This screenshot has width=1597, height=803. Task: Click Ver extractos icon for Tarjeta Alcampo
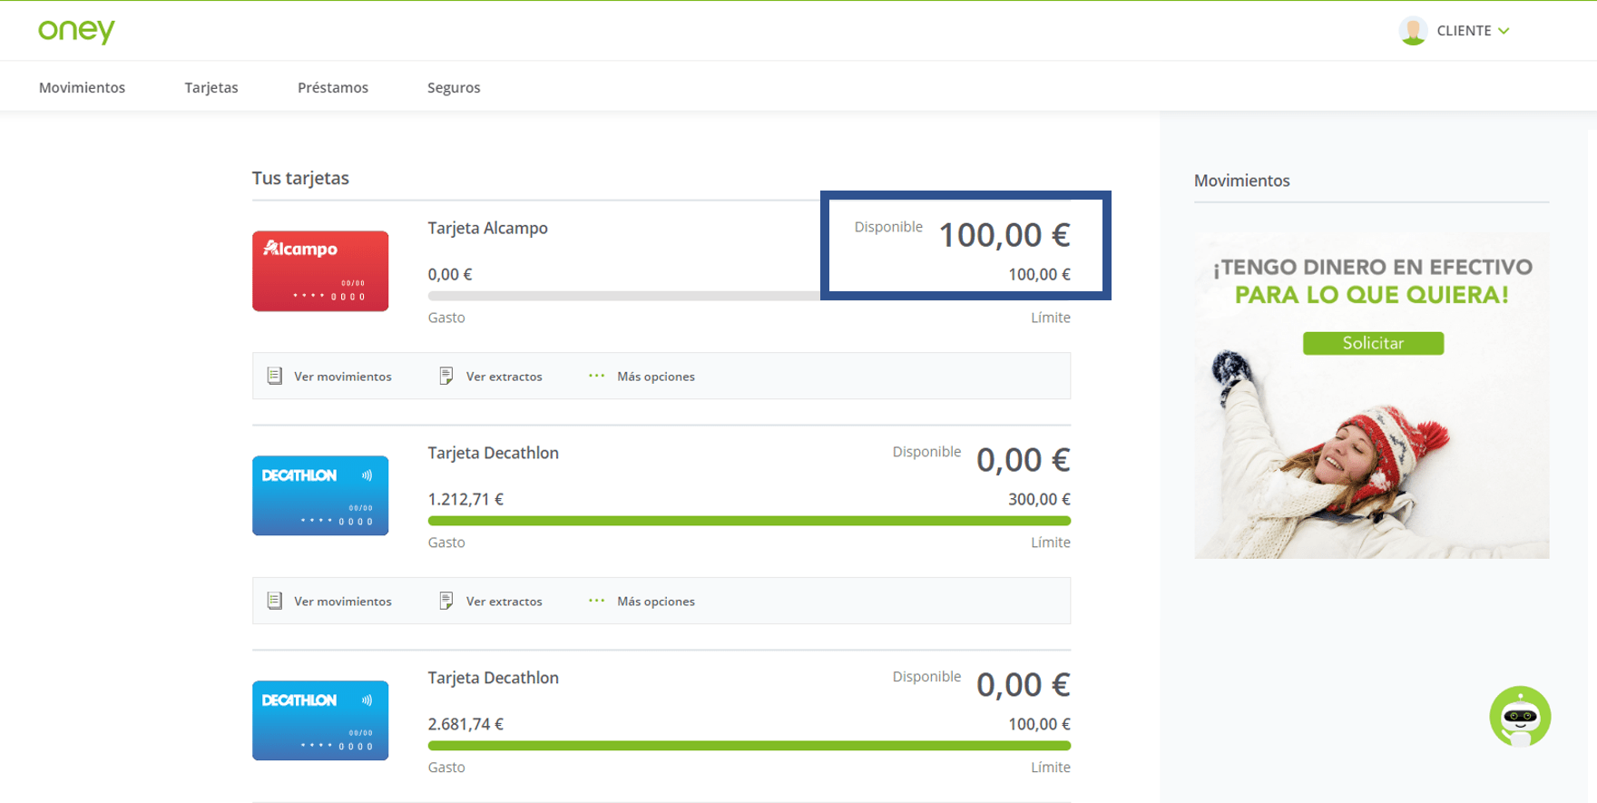click(x=446, y=376)
